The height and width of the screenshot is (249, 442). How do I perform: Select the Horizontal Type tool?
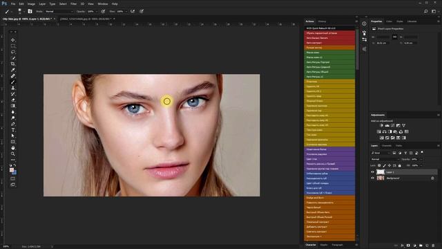(x=12, y=130)
